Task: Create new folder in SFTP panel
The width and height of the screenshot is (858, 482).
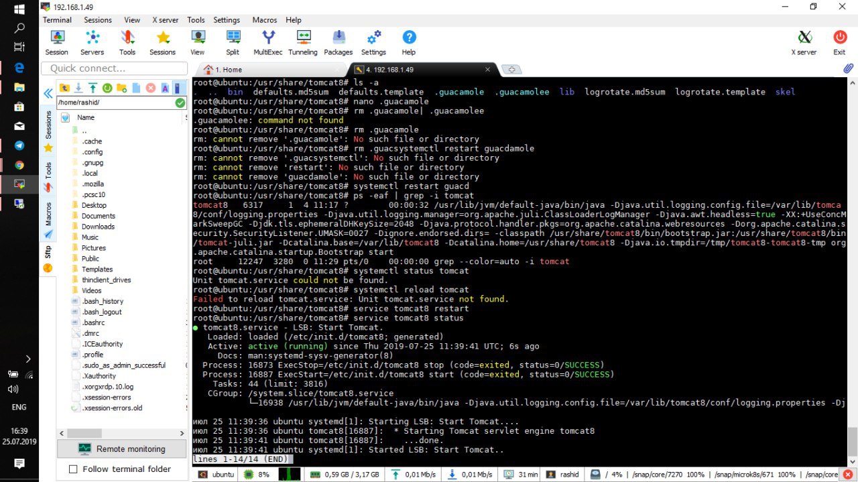Action: 122,88
